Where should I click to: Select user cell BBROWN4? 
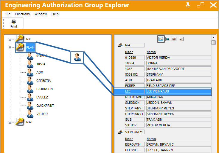[134, 144]
